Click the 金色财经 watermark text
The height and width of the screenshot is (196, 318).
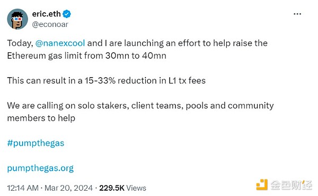291,185
